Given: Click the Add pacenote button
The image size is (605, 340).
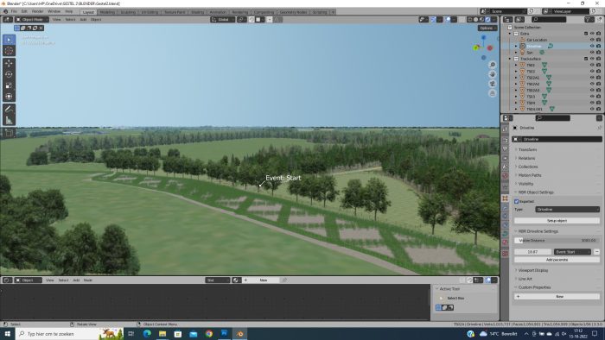Looking at the screenshot, I should 557,260.
